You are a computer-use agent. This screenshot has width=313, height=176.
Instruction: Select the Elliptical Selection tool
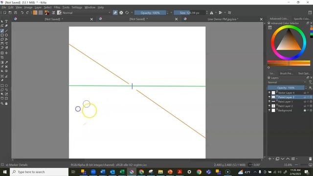tap(6, 86)
